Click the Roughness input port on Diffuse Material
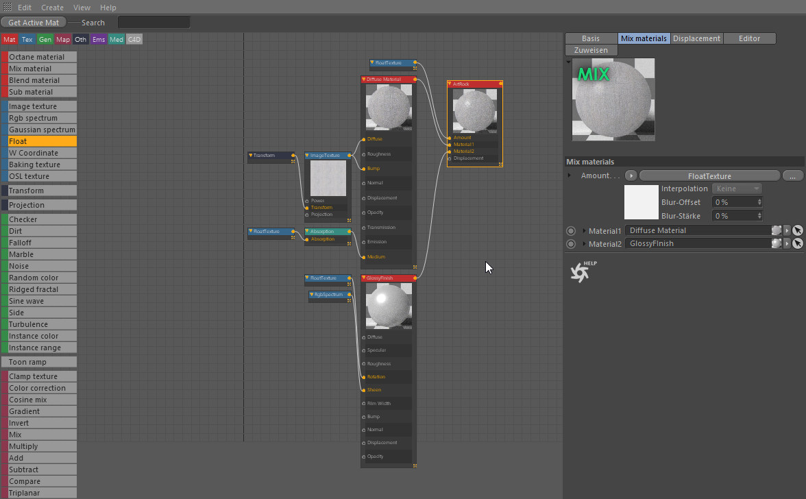Image resolution: width=806 pixels, height=499 pixels. click(x=364, y=154)
